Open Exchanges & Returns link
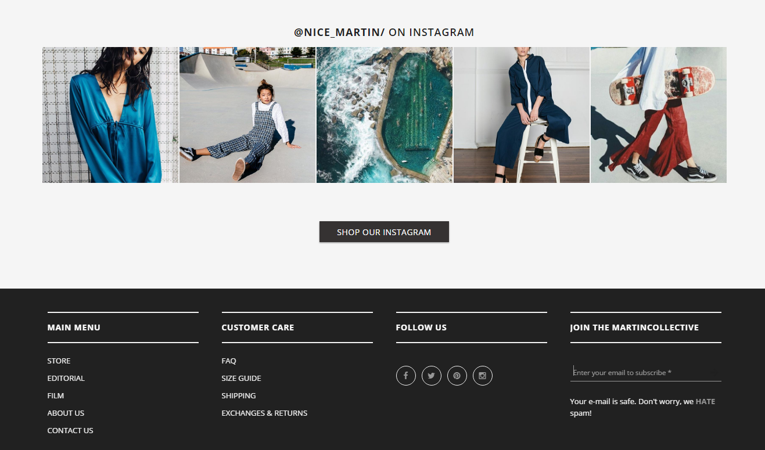Viewport: 765px width, 450px height. pos(264,413)
